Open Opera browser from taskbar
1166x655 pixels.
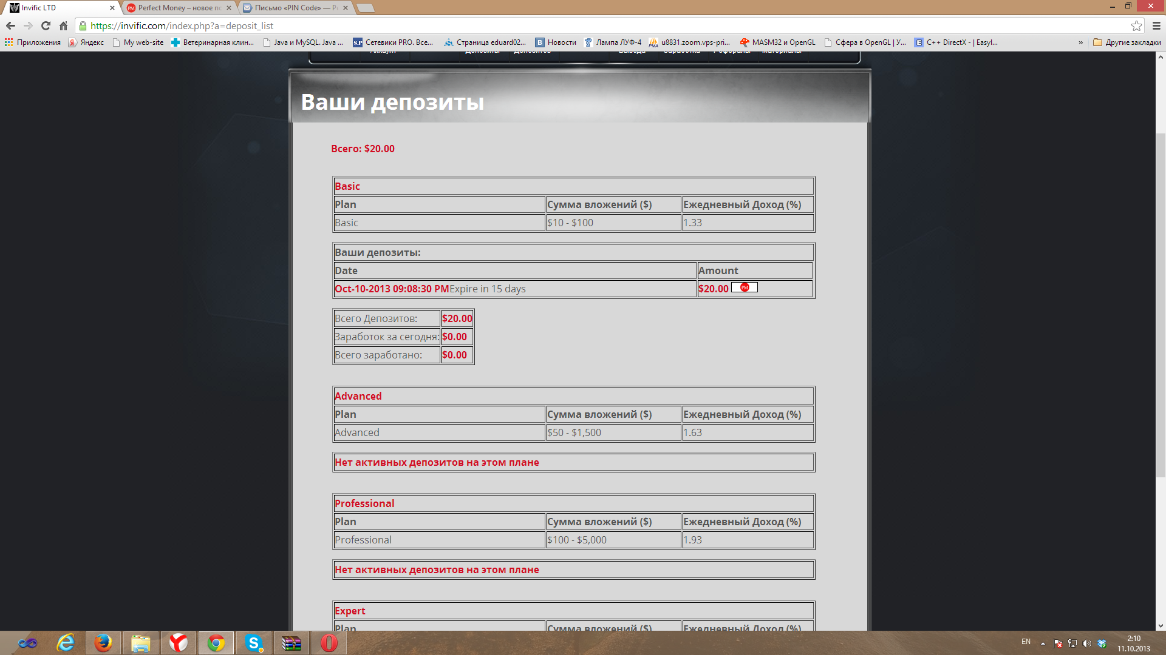tap(329, 643)
